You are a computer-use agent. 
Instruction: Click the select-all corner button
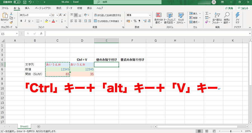pos(3,41)
